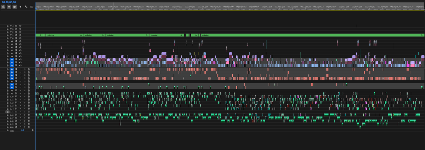Toggle the lock on track A1
The height and width of the screenshot is (150, 425).
7,69
